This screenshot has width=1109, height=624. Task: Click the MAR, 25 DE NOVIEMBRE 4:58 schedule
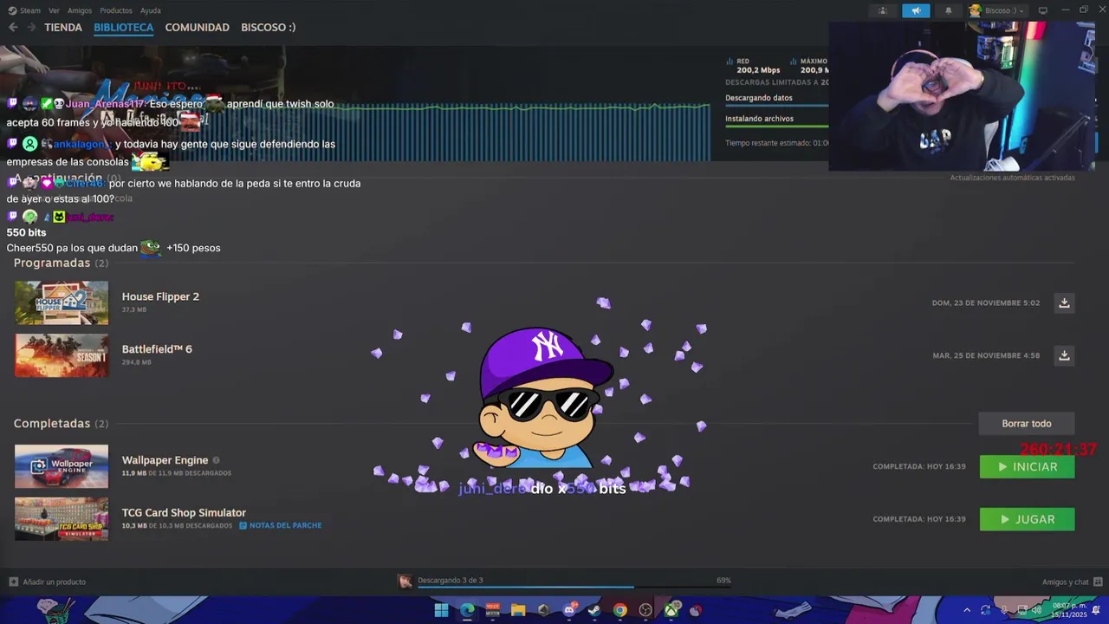[986, 355]
